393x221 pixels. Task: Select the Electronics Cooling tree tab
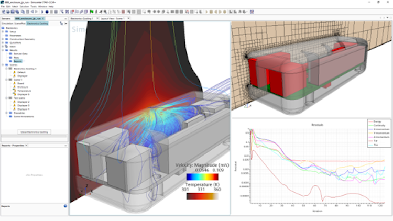coord(37,23)
